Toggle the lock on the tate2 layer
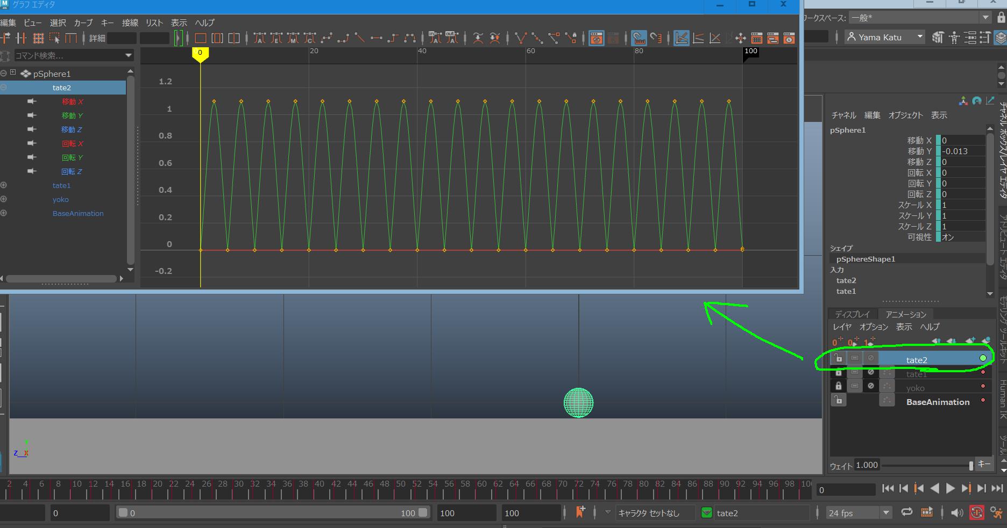Viewport: 1007px width, 528px height. click(x=838, y=358)
